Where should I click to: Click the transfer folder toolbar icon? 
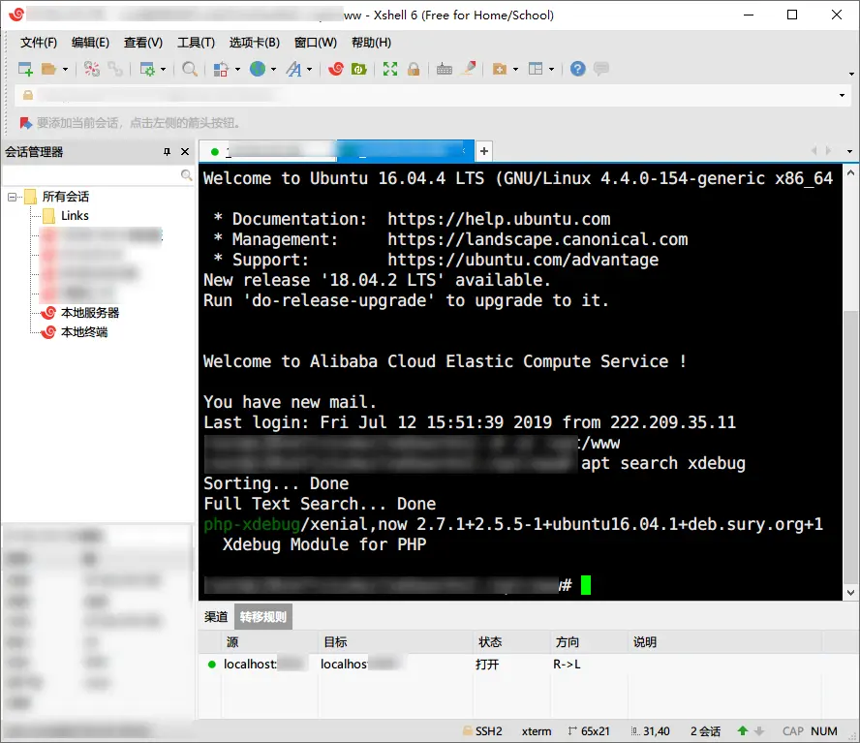tap(500, 69)
